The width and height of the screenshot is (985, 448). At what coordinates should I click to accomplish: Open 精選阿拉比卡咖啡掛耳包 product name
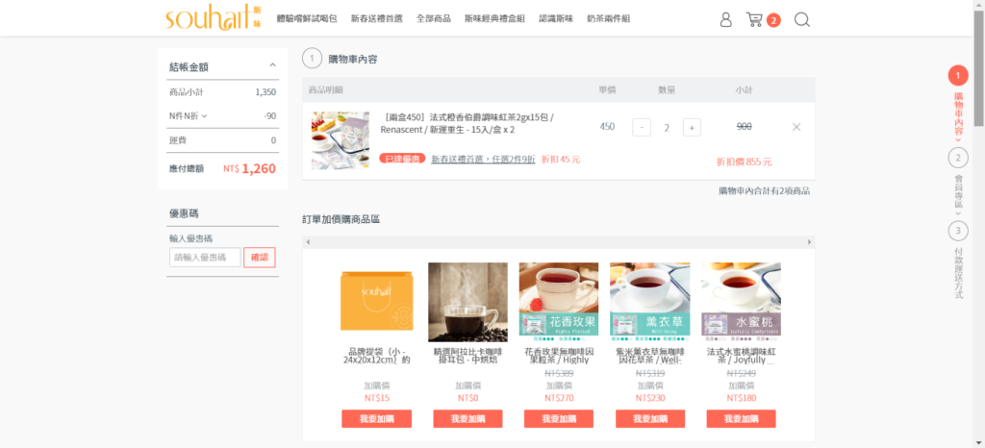point(468,356)
